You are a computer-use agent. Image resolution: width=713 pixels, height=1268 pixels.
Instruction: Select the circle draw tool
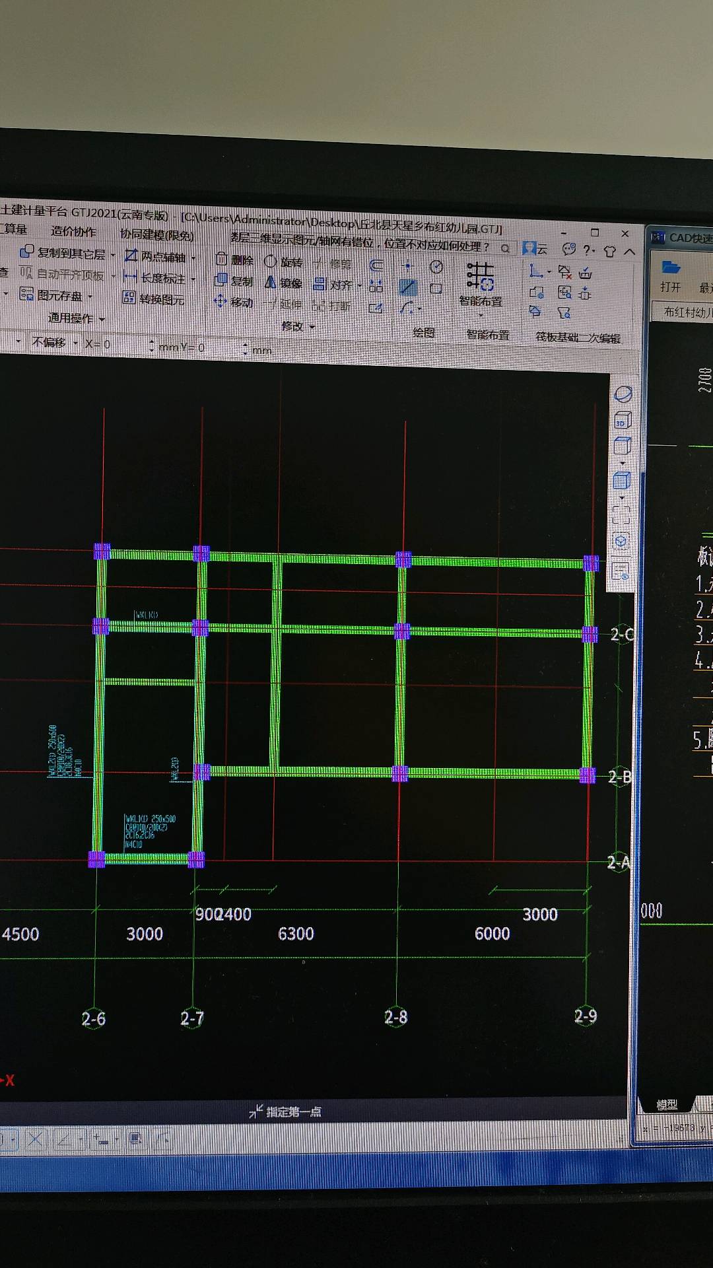[x=436, y=267]
